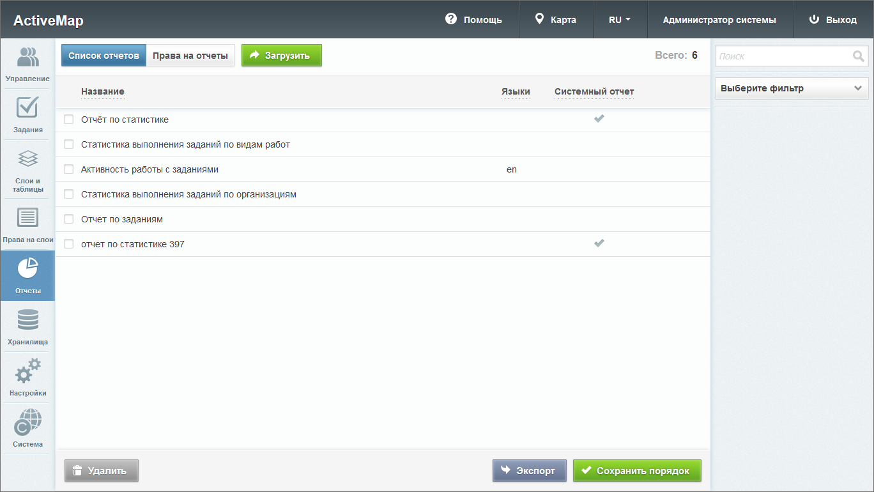This screenshot has height=492, width=874.
Task: Go to Слои и таблицы layers icon
Action: [27, 158]
